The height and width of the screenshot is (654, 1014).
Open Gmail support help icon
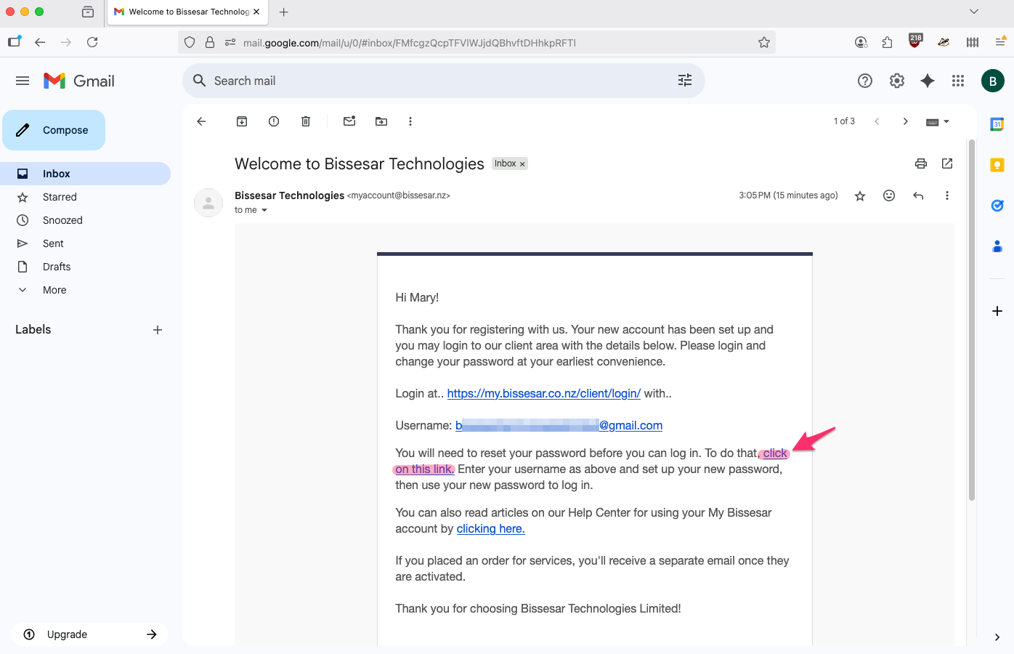865,81
